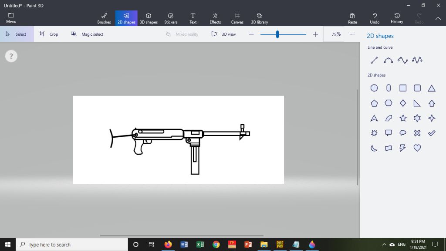Select the Check Mark shape

click(432, 133)
